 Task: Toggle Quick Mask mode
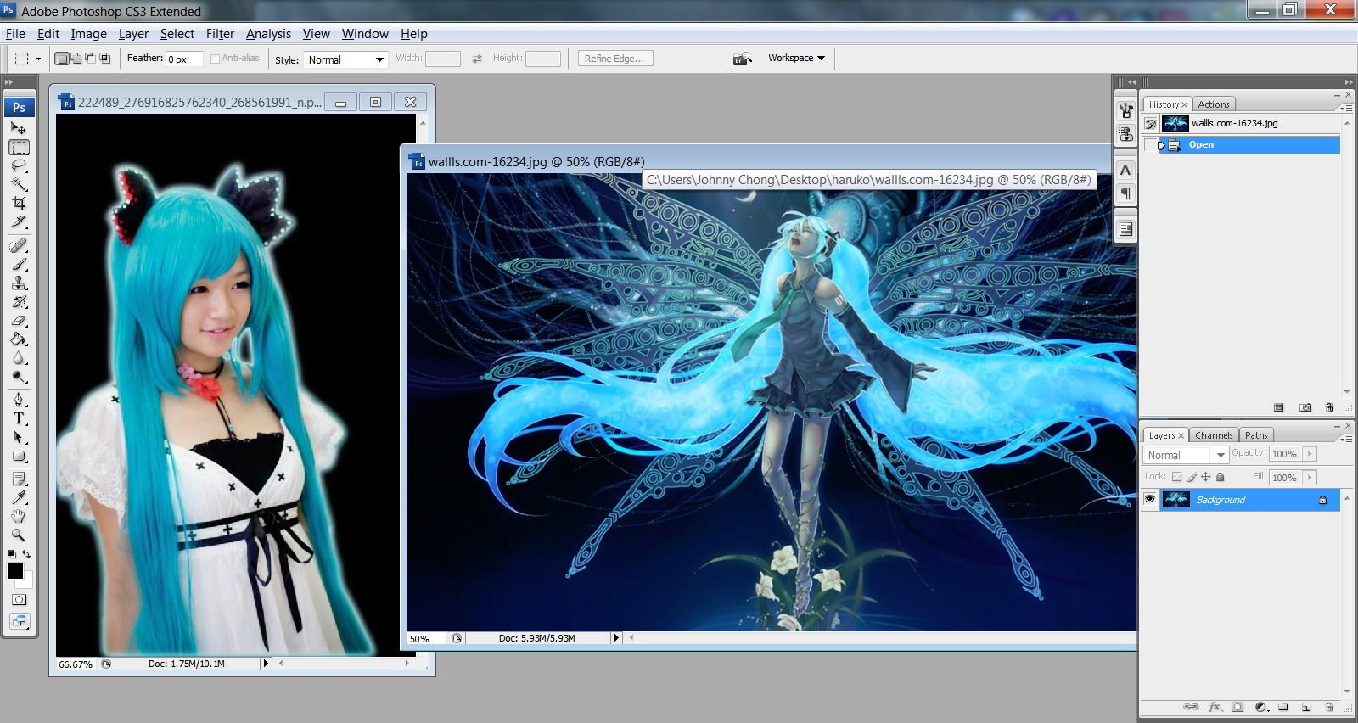pos(19,600)
